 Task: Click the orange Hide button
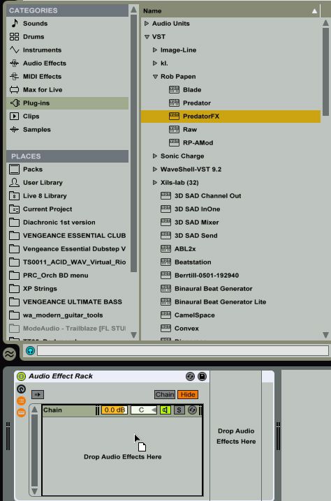[x=188, y=395]
